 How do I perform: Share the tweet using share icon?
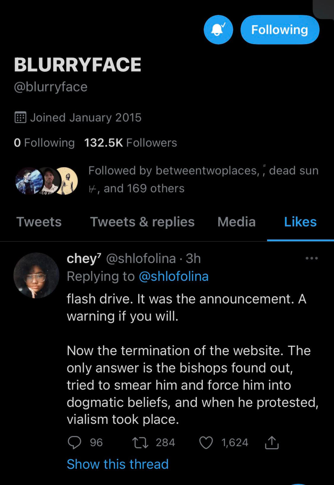pyautogui.click(x=271, y=442)
